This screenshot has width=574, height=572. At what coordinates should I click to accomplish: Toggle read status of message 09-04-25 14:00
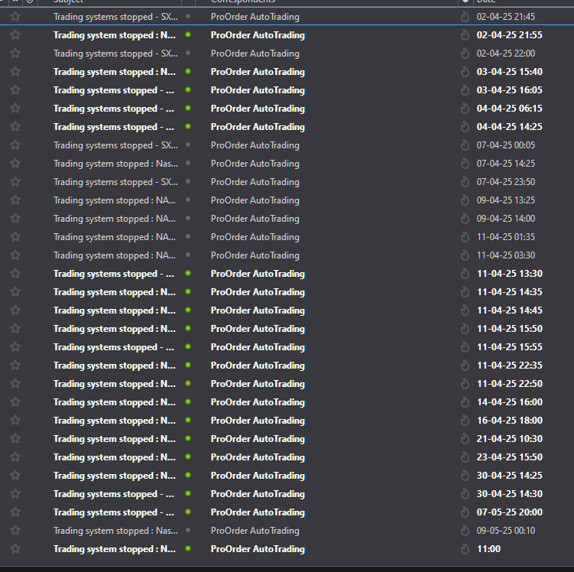(188, 218)
